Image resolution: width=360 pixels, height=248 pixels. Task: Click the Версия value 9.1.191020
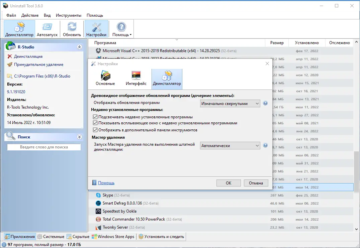pyautogui.click(x=16, y=92)
